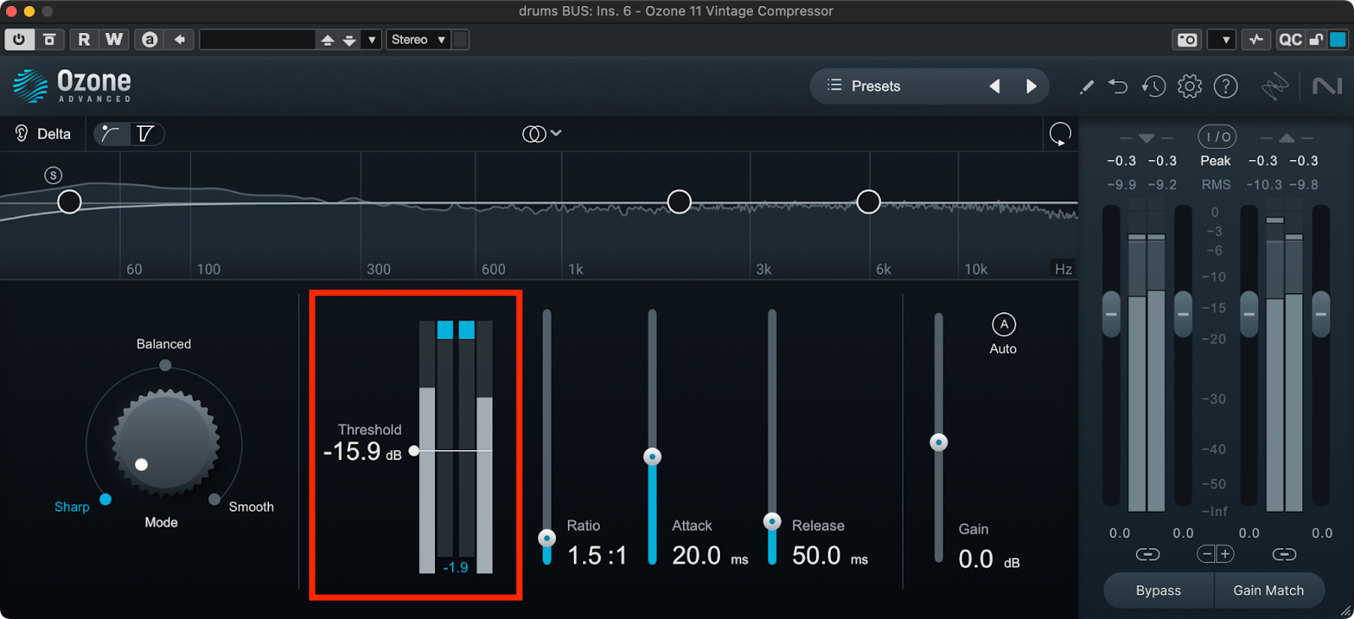Click the reset loop arrow icon
This screenshot has width=1354, height=619.
click(x=1060, y=134)
